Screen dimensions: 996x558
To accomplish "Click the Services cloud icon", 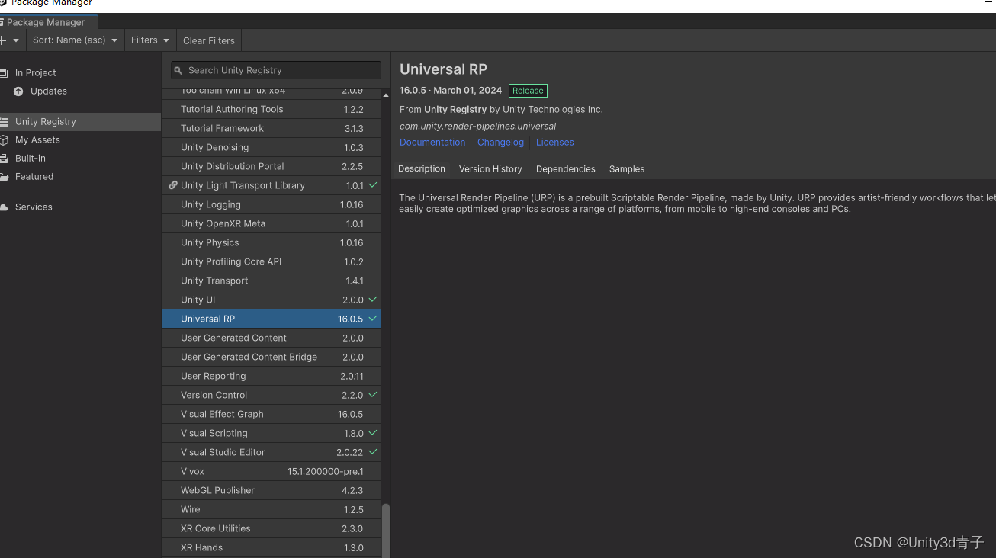I will 4,207.
